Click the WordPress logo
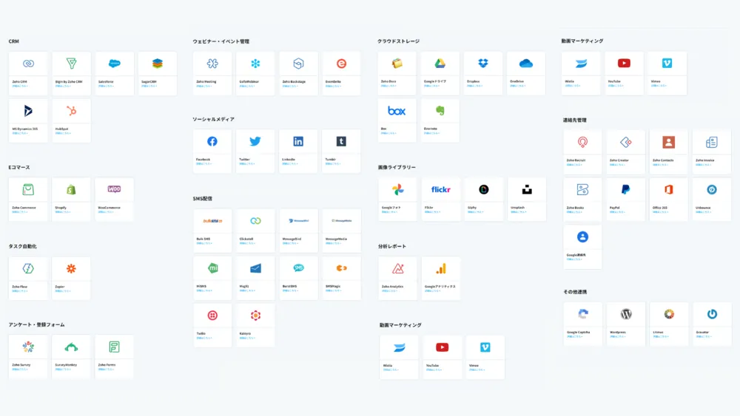 (x=626, y=314)
